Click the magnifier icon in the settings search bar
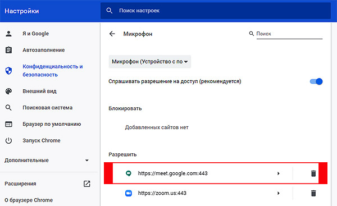 tap(109, 11)
